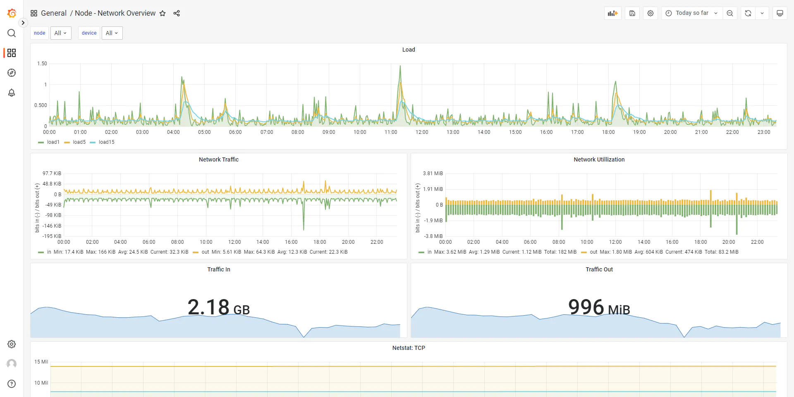Screen dimensions: 794x397
Task: Refresh the dashboard
Action: [x=748, y=13]
